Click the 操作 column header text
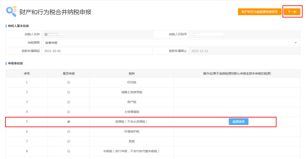Screen dimensions: 306x159 pos(237,74)
